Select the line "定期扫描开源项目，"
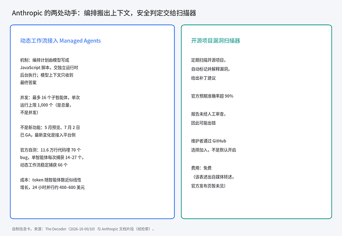Viewport: 342px width, 236px height. (209, 60)
